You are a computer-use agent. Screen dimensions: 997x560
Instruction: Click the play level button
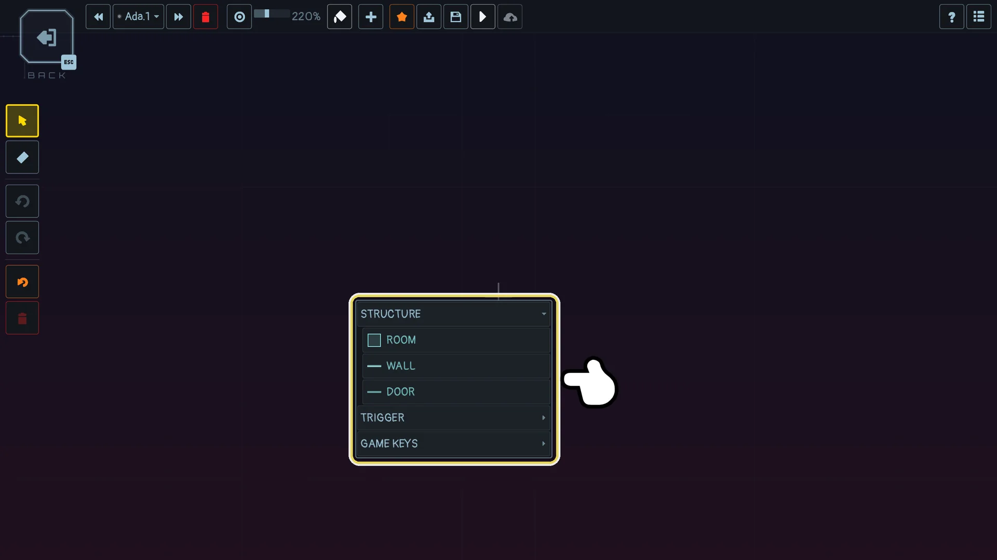(483, 17)
